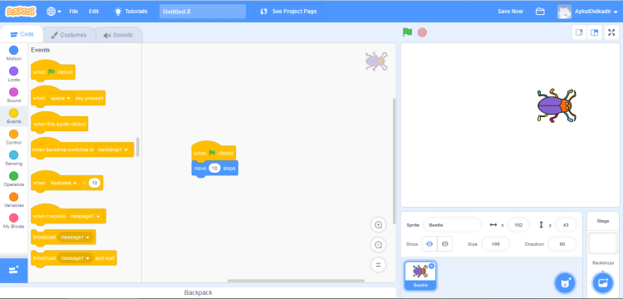The width and height of the screenshot is (623, 299).
Task: Click the workspace 'when flag clicked' block
Action: (213, 152)
